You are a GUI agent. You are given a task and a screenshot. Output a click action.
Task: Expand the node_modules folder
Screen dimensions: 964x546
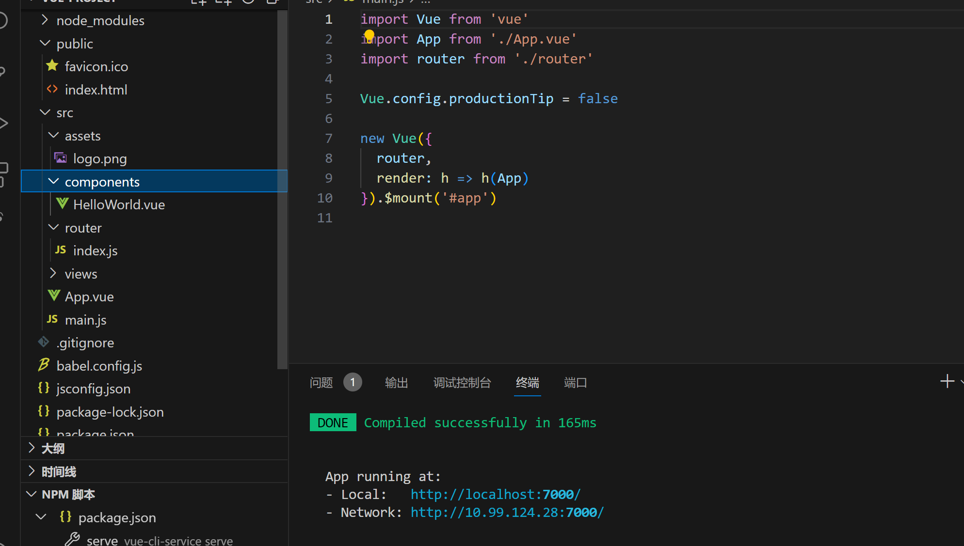pyautogui.click(x=100, y=20)
